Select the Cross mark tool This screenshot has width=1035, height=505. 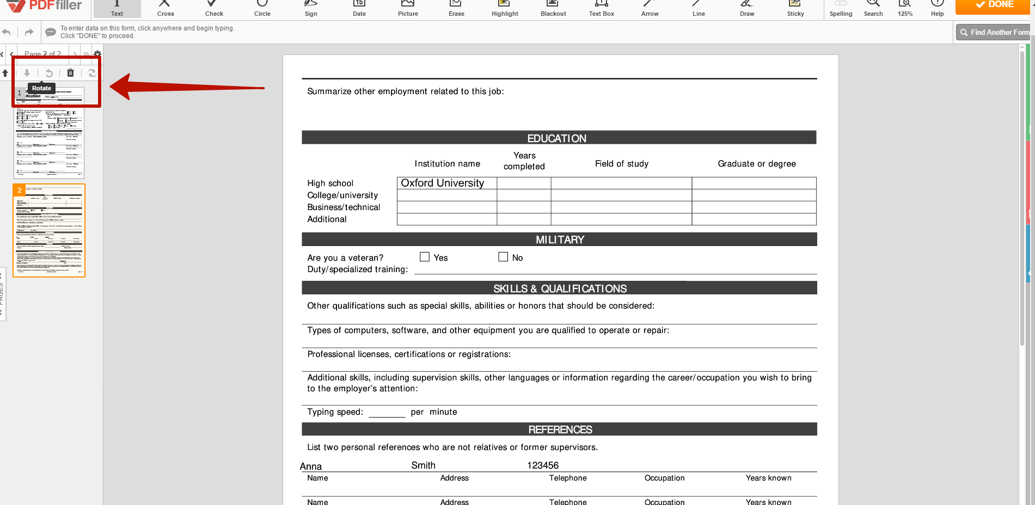pos(166,9)
